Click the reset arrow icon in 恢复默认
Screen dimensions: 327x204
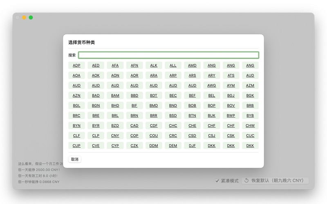[x=246, y=180]
